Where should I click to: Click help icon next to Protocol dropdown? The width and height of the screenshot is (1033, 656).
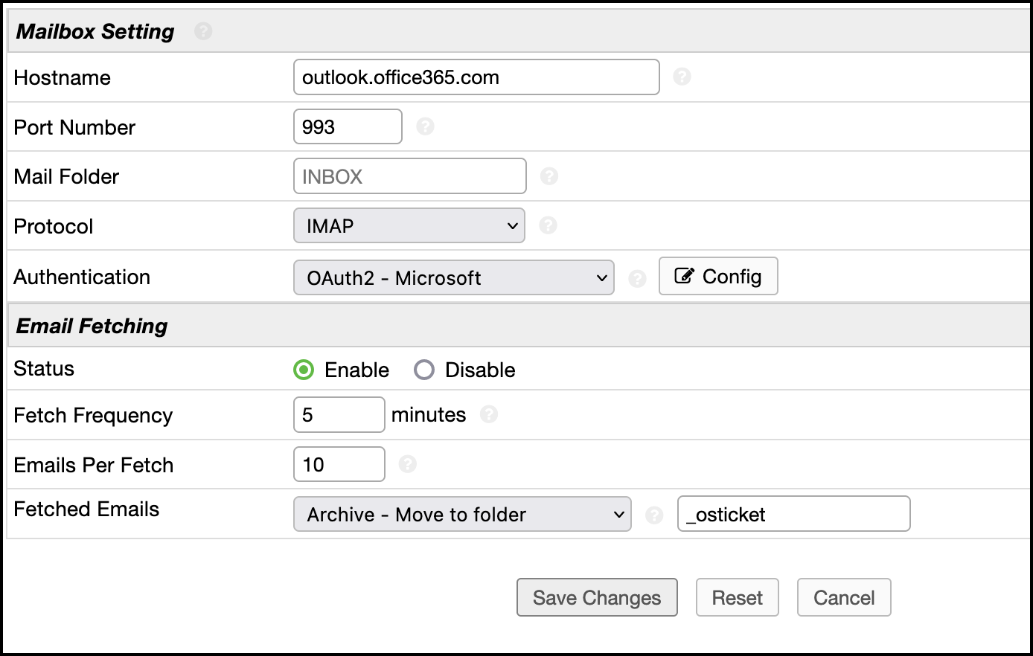(548, 225)
